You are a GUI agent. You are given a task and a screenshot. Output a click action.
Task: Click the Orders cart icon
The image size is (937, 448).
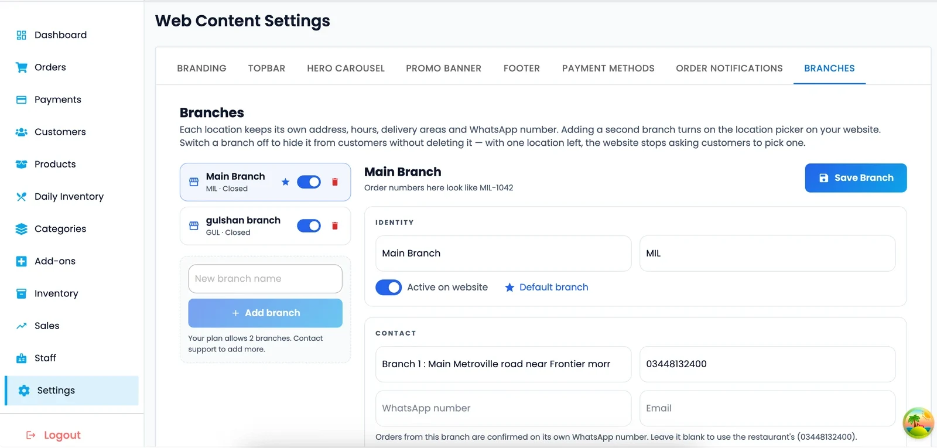tap(22, 67)
